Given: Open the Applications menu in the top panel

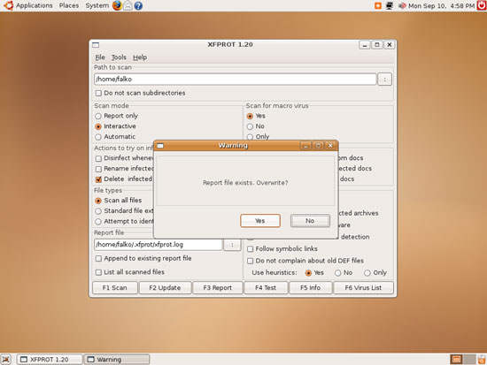Looking at the screenshot, I should coord(35,5).
